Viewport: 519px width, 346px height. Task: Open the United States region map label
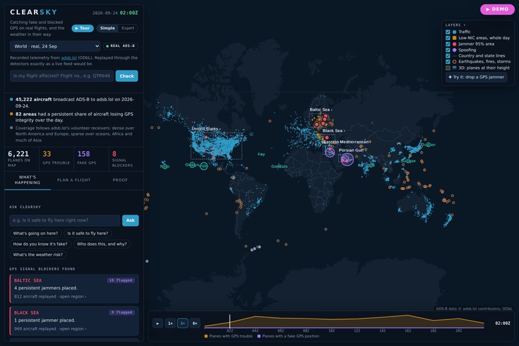click(206, 129)
